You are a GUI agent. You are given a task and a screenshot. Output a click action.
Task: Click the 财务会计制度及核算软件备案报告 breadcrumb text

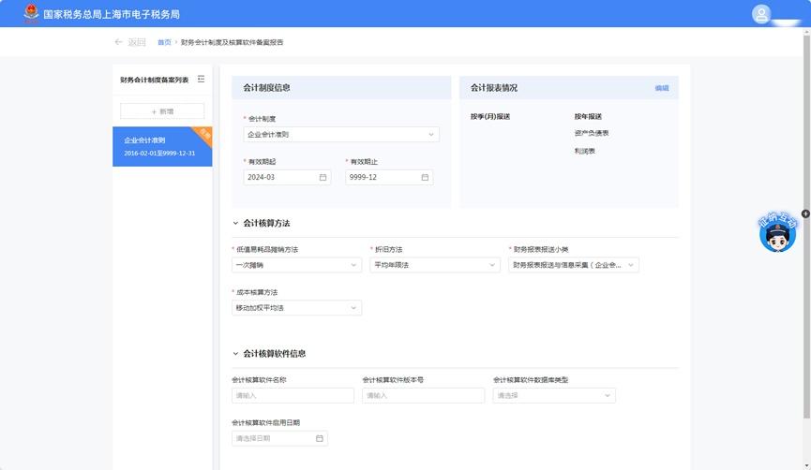232,42
